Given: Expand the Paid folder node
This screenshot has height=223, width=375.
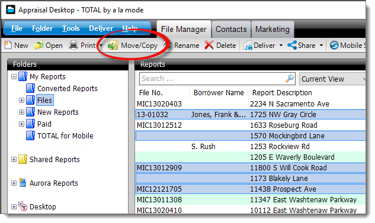Looking at the screenshot, I should (x=21, y=124).
